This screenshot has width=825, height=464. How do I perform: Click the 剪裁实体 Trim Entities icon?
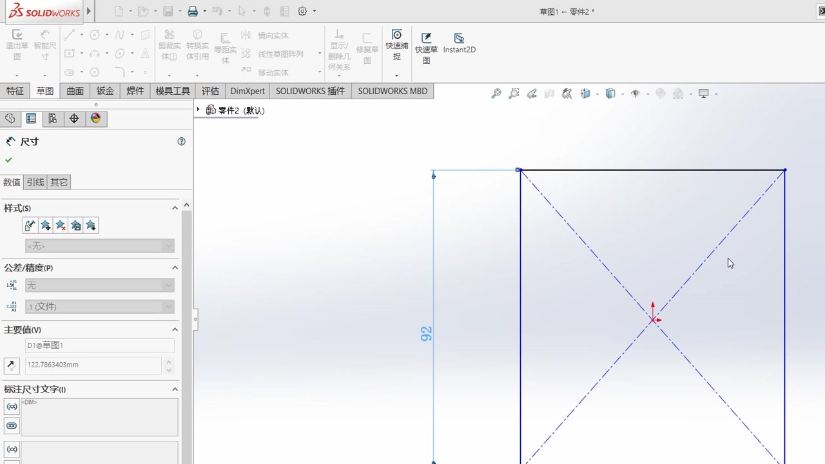coord(169,45)
